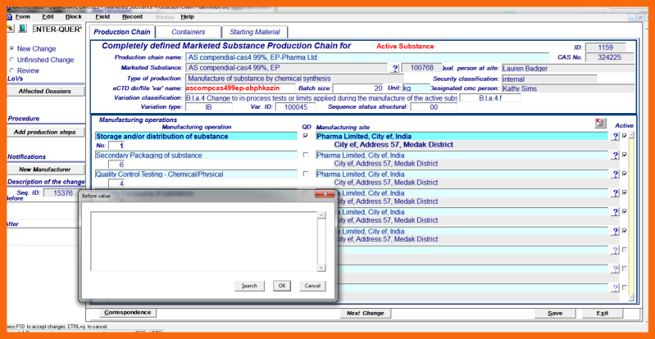Switch to the Containers tab
655x339 pixels.
click(188, 31)
